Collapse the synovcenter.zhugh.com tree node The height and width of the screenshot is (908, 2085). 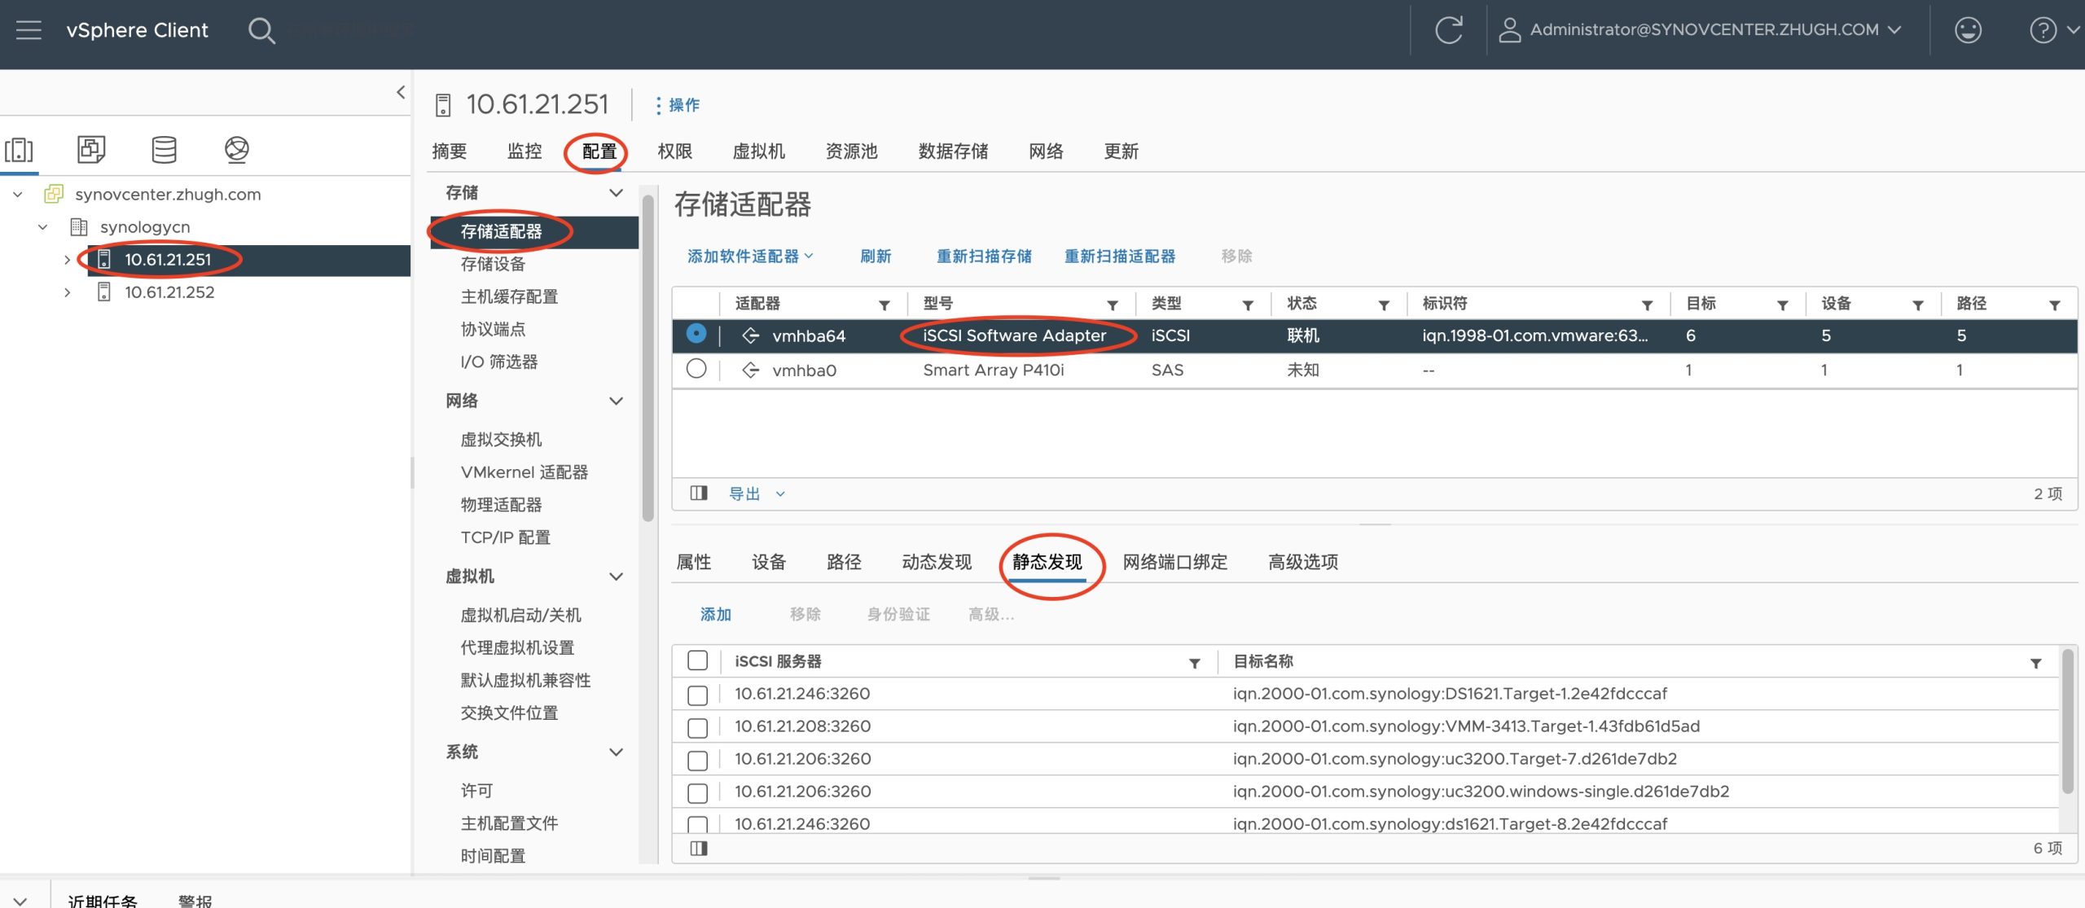17,195
